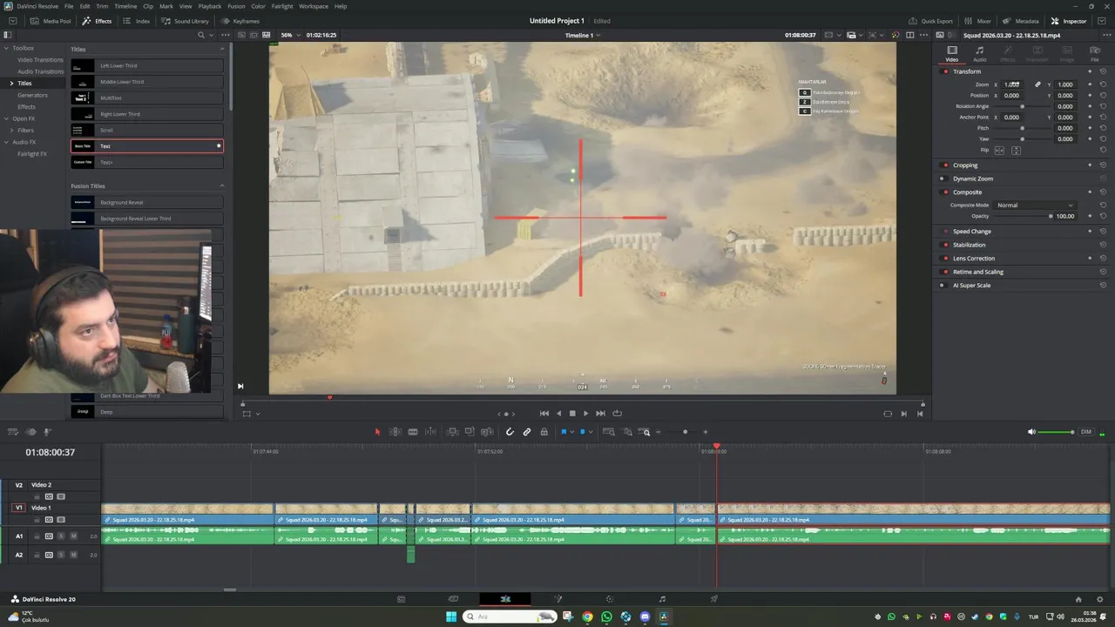Open the Playback menu
Screen dimensions: 1115x627
click(x=210, y=6)
